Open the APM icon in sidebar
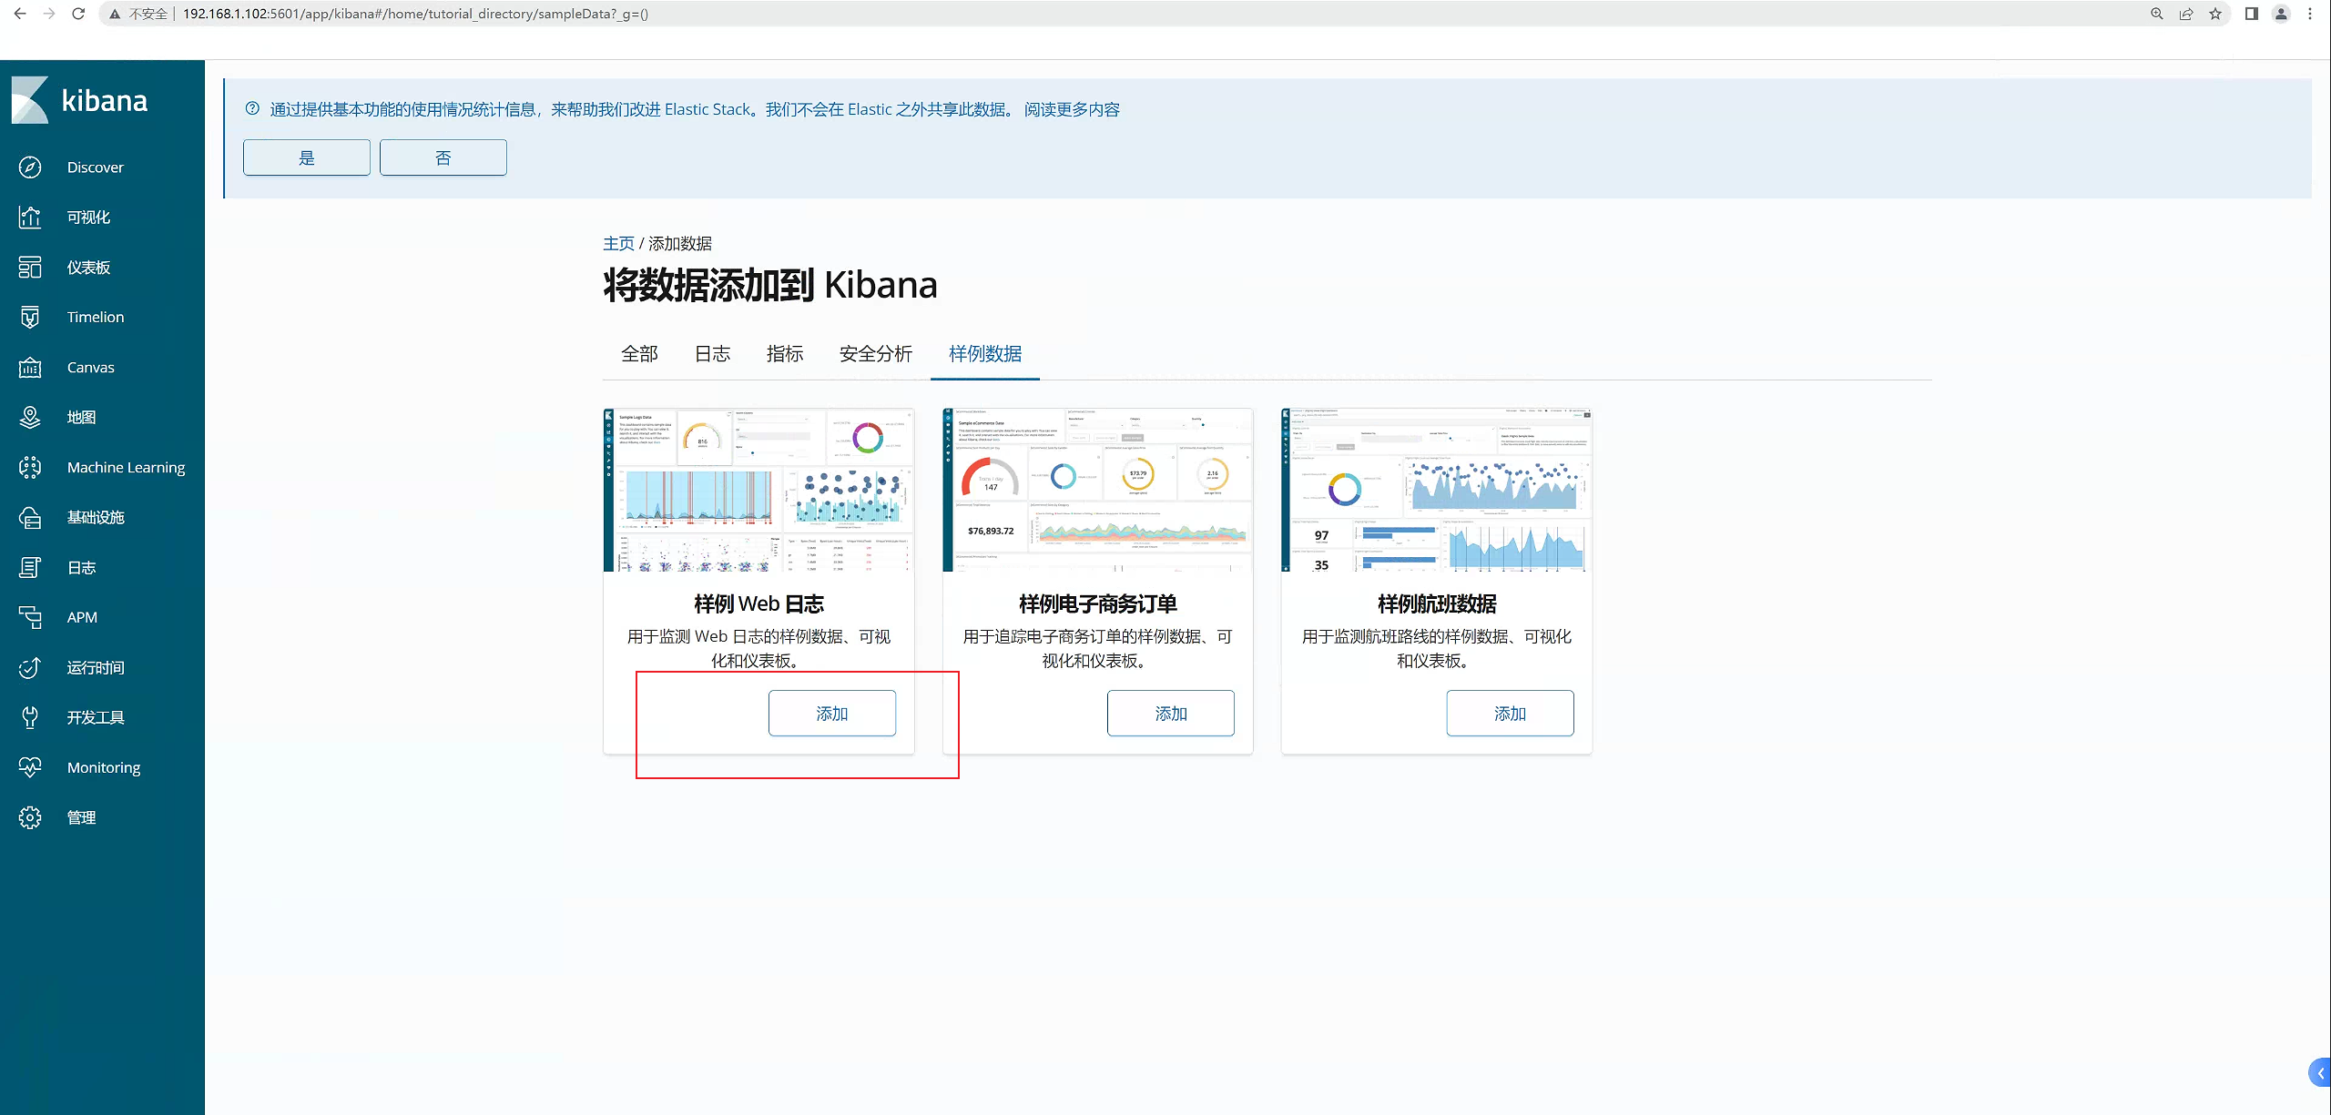The height and width of the screenshot is (1115, 2331). coord(30,618)
